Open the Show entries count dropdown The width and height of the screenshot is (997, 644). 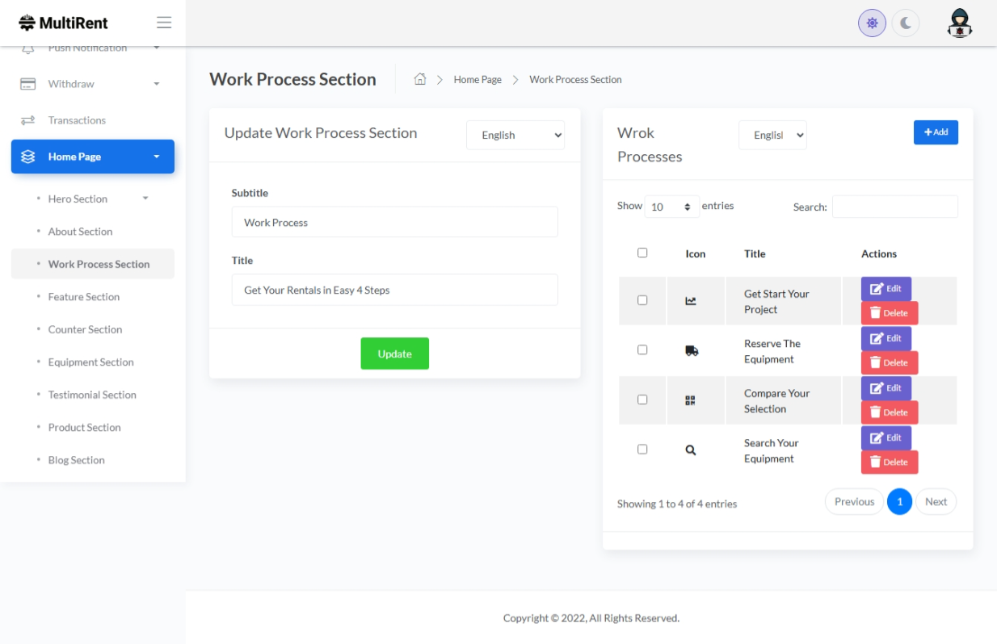672,207
